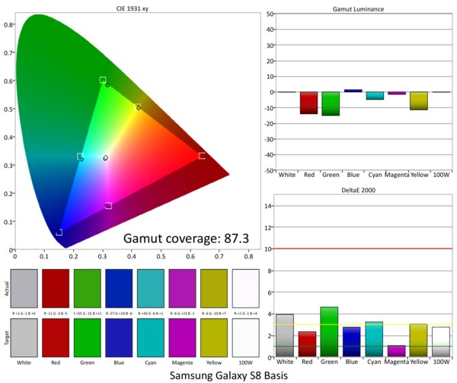
Task: Click the Green bar in Gamut Luminance chart
Action: click(331, 104)
